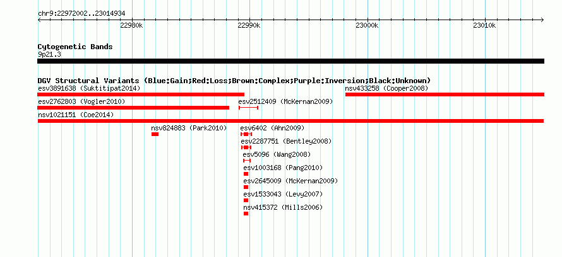Viewport: 562px width, 257px height.
Task: Click the esv2512409 (McKernan2009) label
Action: [285, 102]
